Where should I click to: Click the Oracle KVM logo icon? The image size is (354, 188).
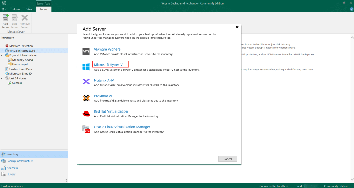(x=86, y=129)
